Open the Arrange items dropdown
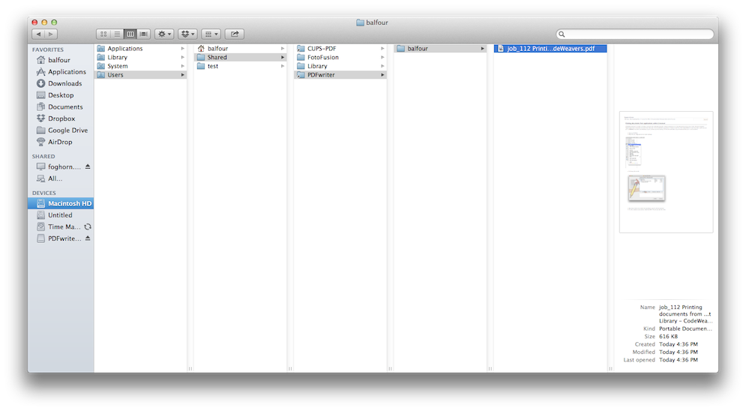The width and height of the screenshot is (746, 411). [x=211, y=34]
